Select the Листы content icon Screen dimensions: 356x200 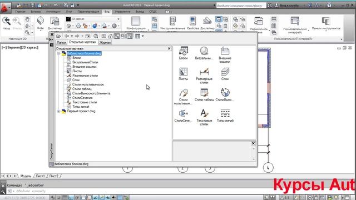[x=183, y=74]
